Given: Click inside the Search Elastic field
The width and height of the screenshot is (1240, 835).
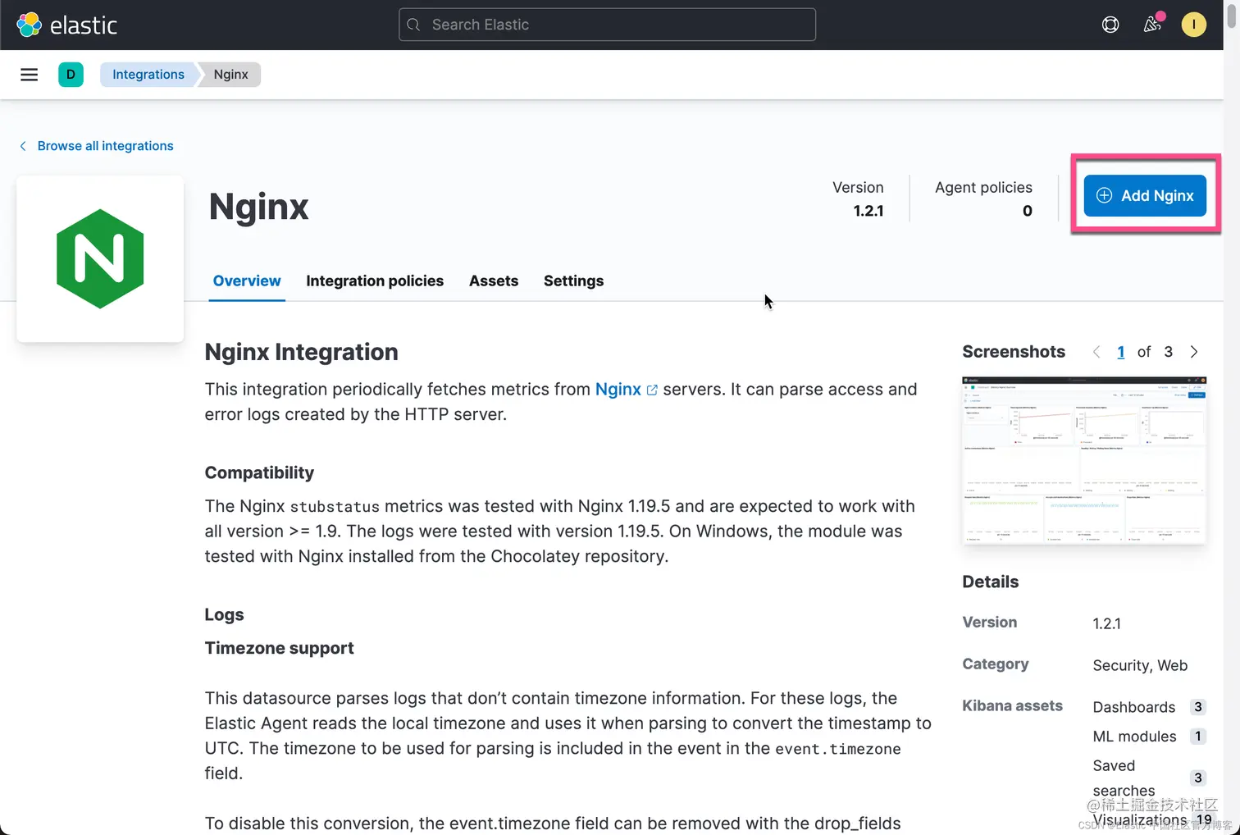Looking at the screenshot, I should click(607, 25).
